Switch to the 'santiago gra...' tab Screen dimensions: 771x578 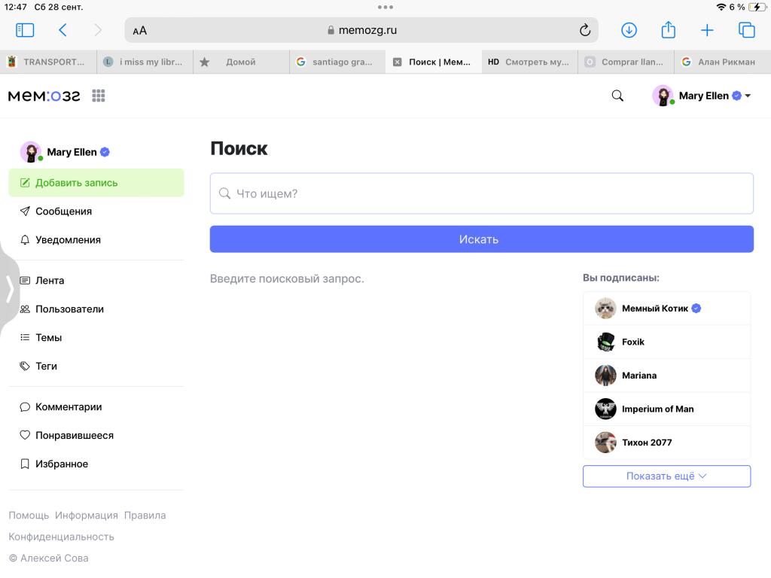click(337, 62)
